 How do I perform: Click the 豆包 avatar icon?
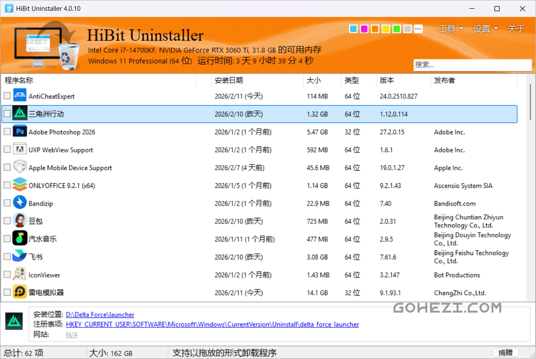[19, 221]
